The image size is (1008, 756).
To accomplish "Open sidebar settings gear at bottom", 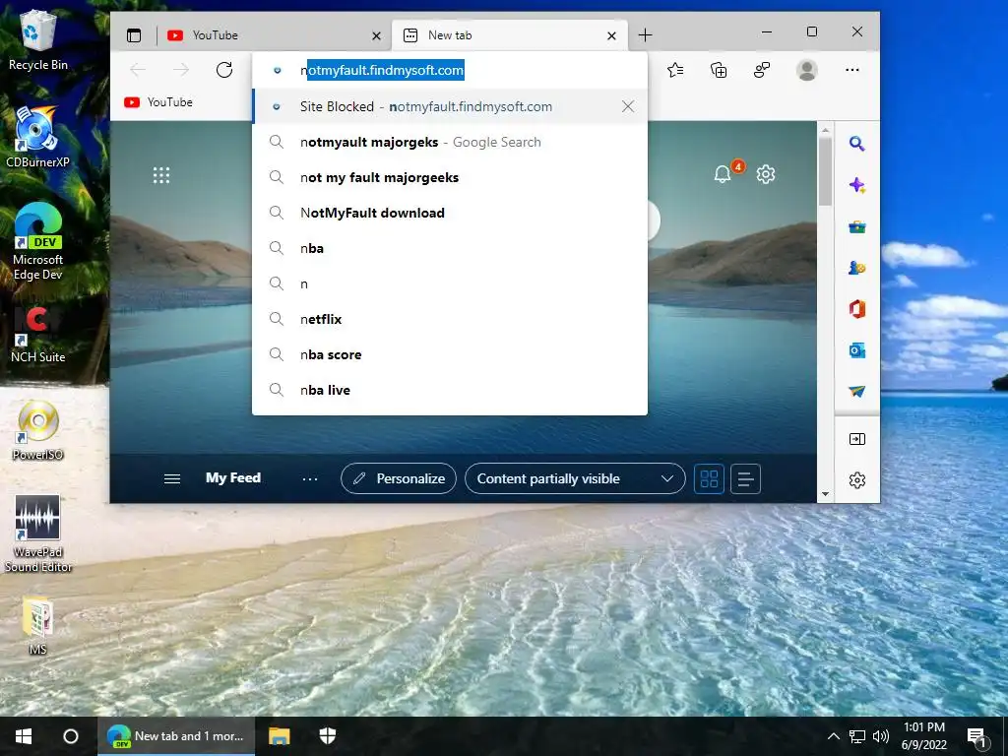I will click(857, 480).
